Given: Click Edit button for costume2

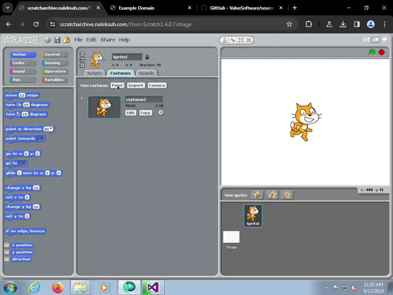Looking at the screenshot, I should [x=130, y=113].
